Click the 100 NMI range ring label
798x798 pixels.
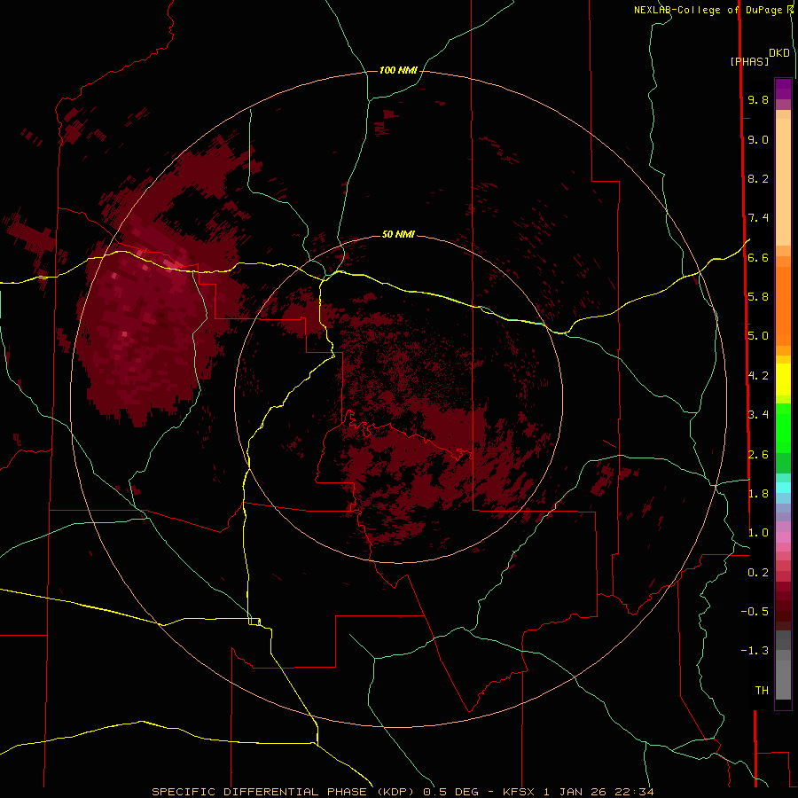click(x=398, y=70)
